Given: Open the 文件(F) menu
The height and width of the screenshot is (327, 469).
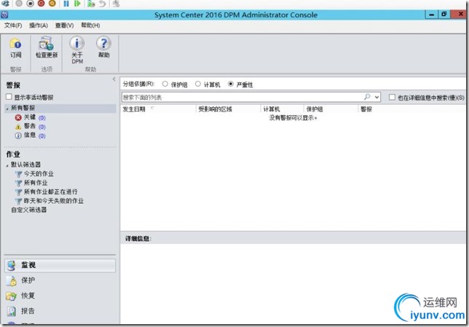Looking at the screenshot, I should pos(13,25).
